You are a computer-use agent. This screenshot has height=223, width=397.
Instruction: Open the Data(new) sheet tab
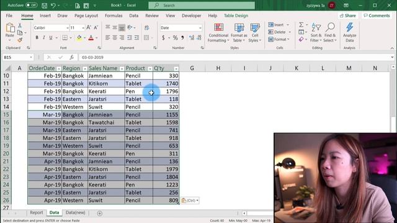pos(76,212)
